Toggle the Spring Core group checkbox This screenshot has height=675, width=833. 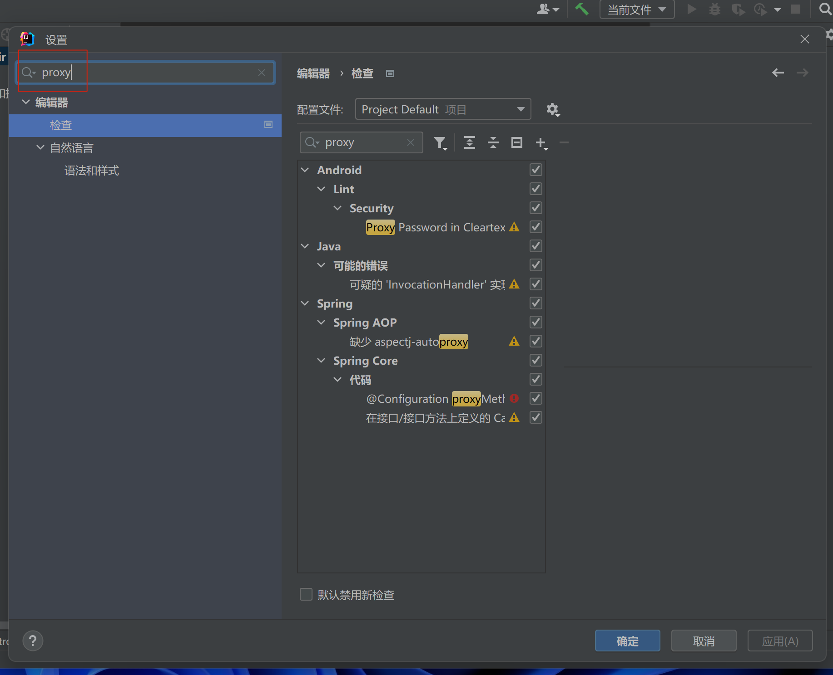coord(536,360)
